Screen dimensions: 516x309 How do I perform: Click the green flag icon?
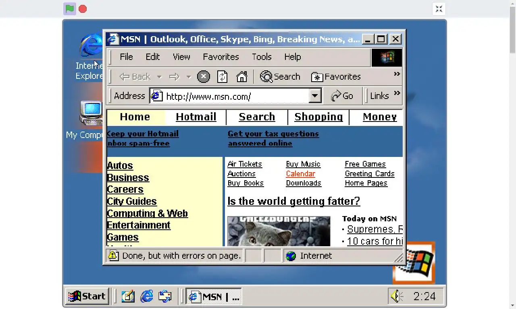point(70,9)
